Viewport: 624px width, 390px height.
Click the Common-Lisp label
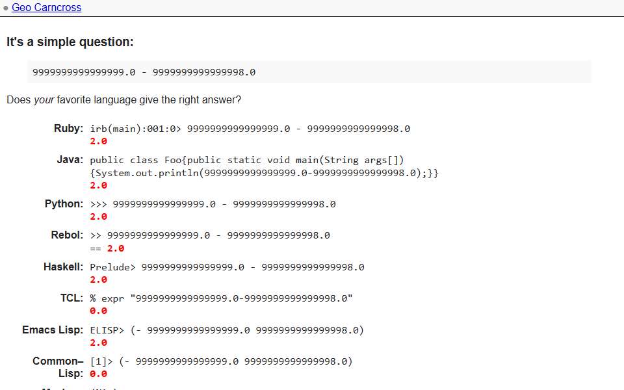coord(58,367)
